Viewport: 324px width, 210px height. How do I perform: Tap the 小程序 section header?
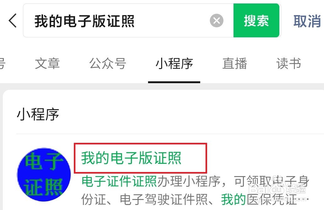[38, 114]
